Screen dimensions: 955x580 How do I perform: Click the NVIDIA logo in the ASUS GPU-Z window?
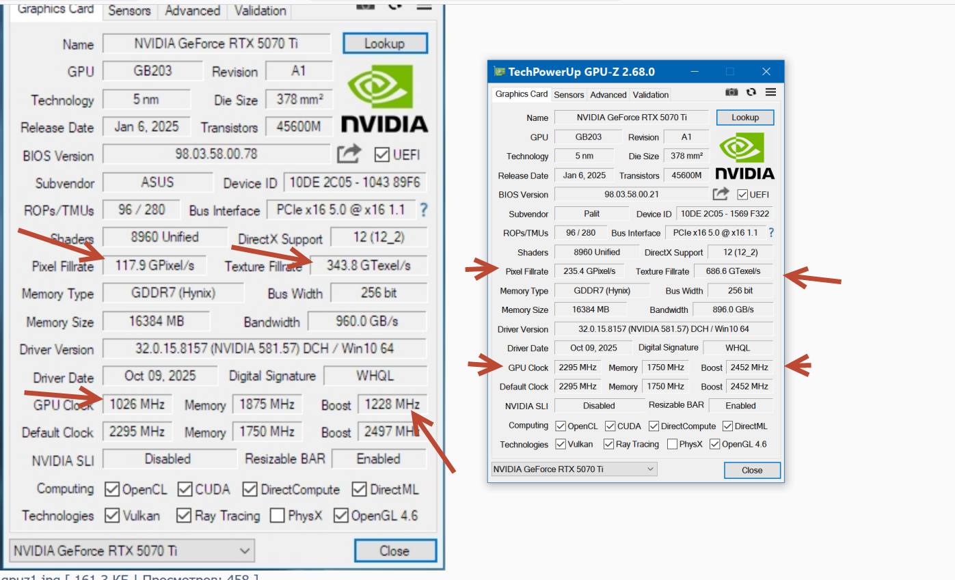point(385,98)
